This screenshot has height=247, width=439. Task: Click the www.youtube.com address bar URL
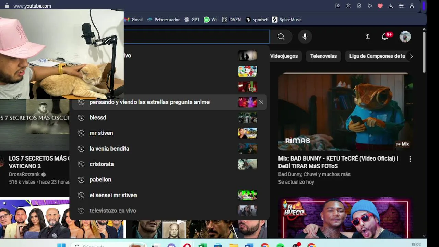click(x=32, y=6)
